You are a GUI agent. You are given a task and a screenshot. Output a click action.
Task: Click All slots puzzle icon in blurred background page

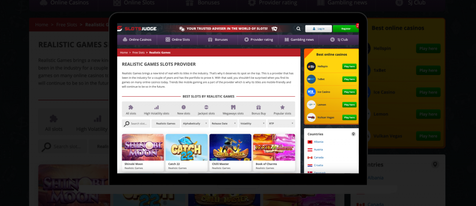[54, 119]
